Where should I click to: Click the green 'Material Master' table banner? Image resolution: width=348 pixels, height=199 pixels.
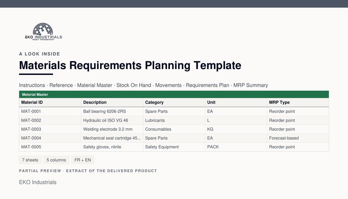click(x=174, y=95)
